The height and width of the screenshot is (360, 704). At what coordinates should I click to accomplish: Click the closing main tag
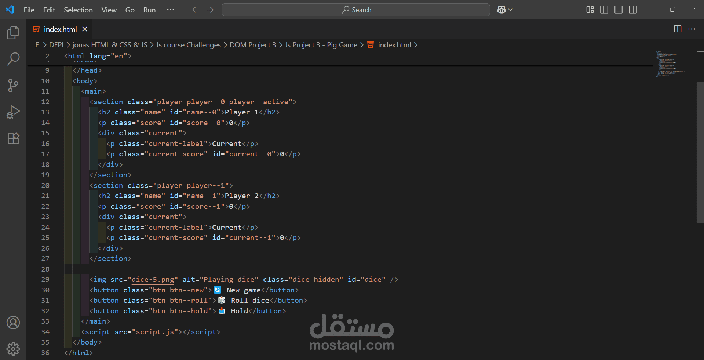point(95,321)
